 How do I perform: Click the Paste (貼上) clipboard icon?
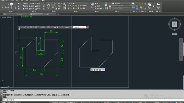(x=149, y=5)
